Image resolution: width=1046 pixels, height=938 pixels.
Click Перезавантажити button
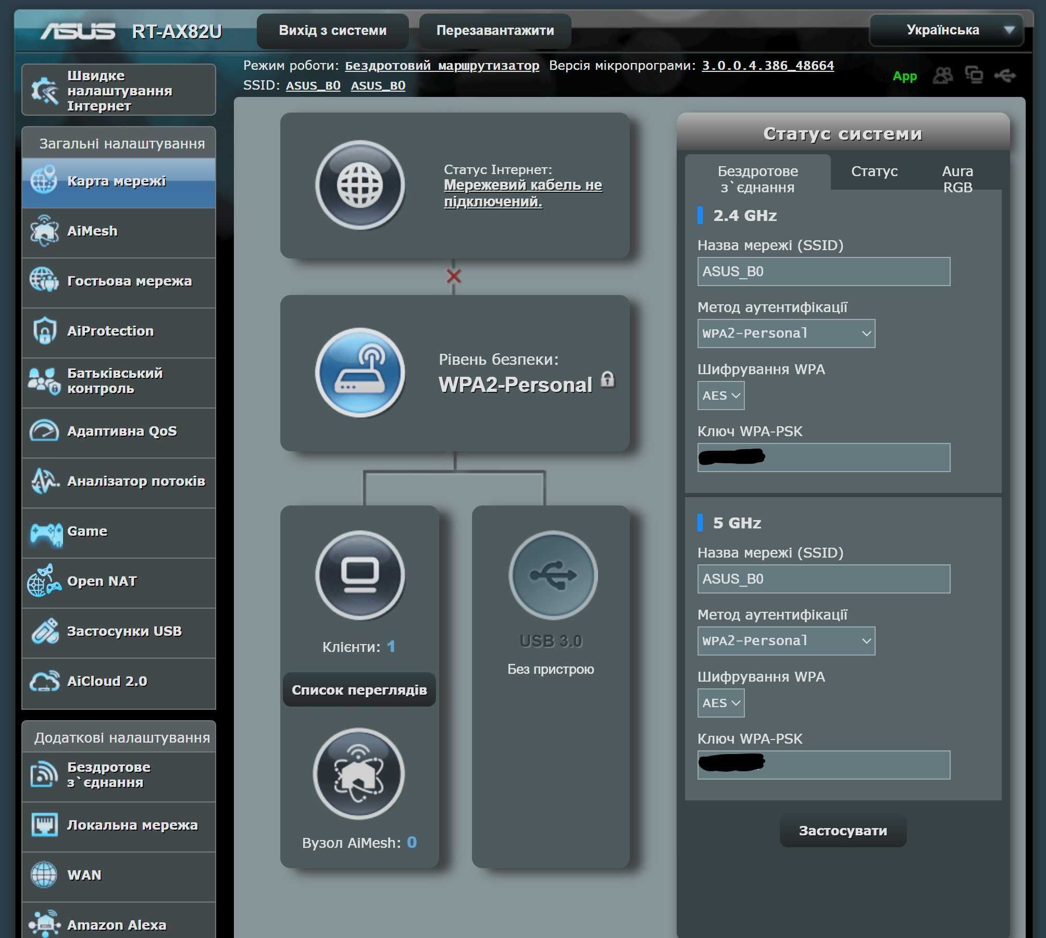tap(495, 30)
